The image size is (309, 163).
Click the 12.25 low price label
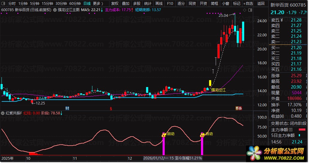(x=40, y=103)
